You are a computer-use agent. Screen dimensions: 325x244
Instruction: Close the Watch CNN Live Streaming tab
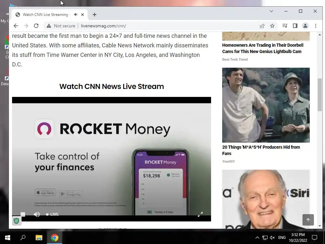[x=83, y=15]
